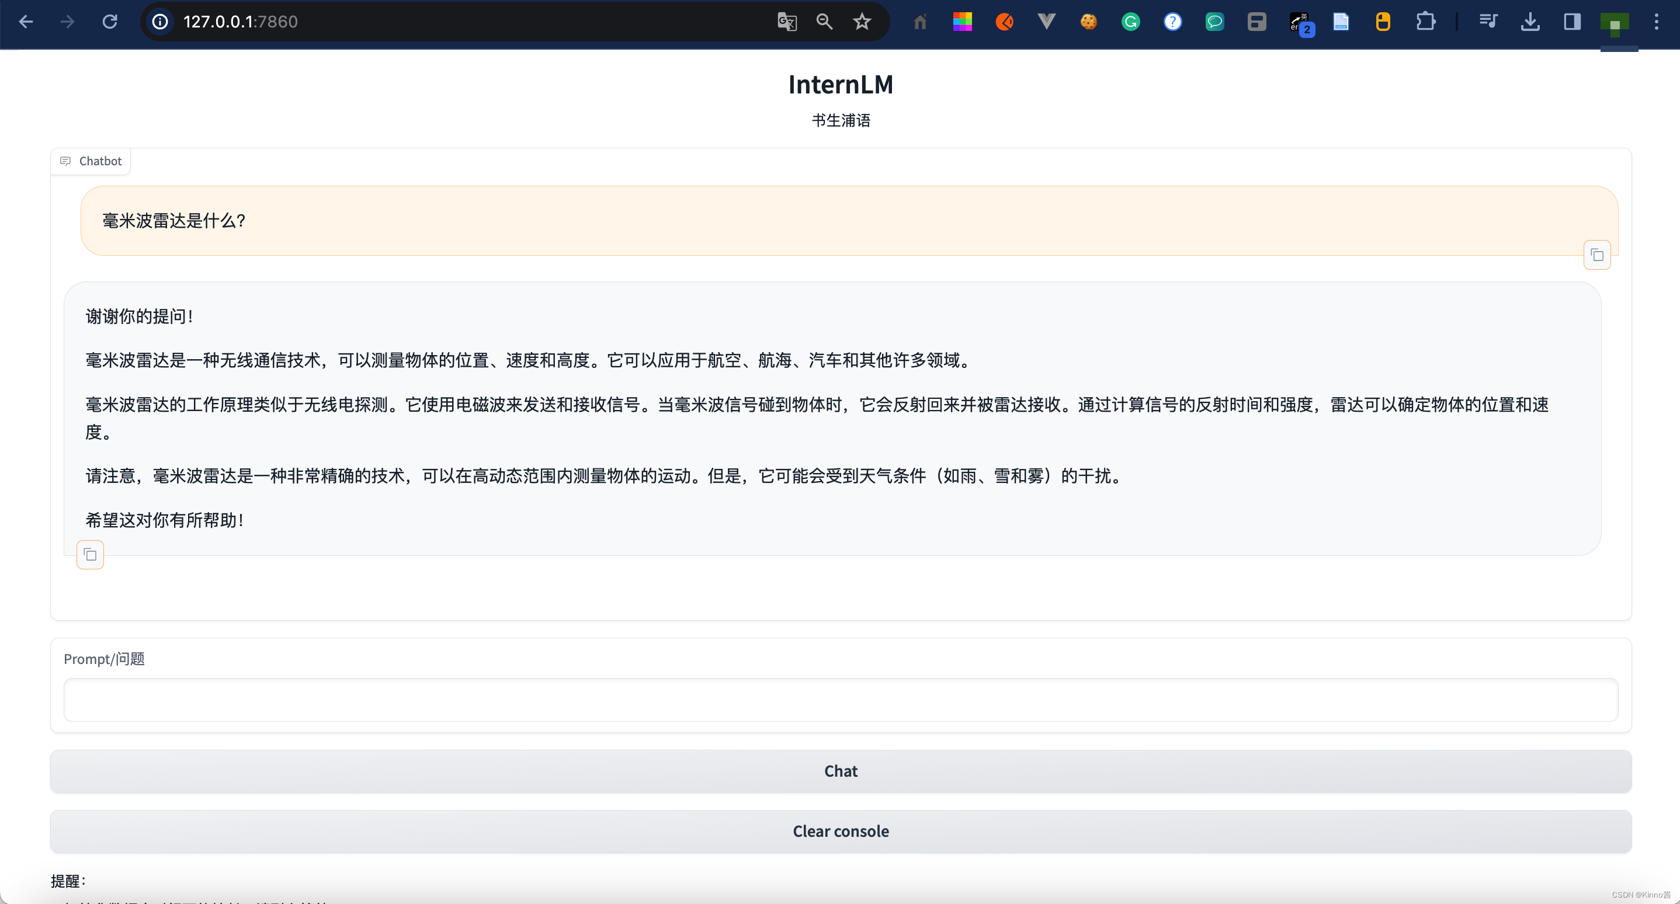
Task: Toggle the browser side panel
Action: 1573,22
